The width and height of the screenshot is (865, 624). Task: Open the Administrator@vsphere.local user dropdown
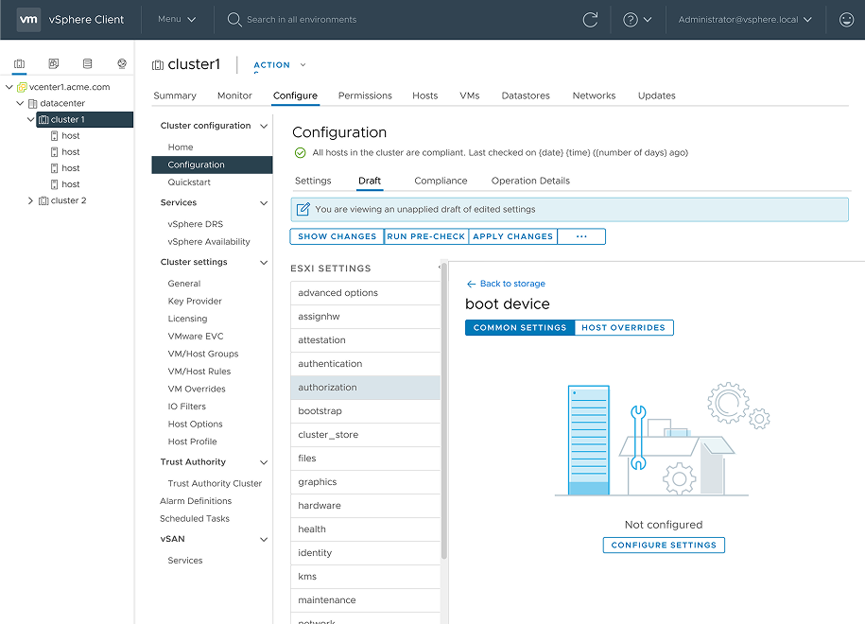point(745,20)
